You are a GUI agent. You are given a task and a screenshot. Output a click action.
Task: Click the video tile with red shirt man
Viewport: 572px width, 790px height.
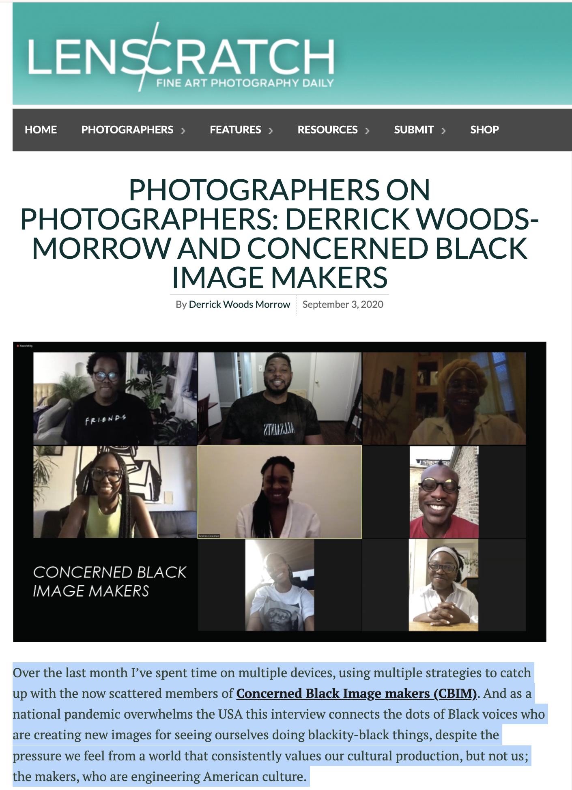pyautogui.click(x=444, y=492)
